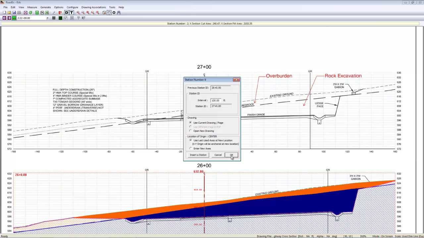Open the Options menu
424x238 pixels.
tap(59, 7)
